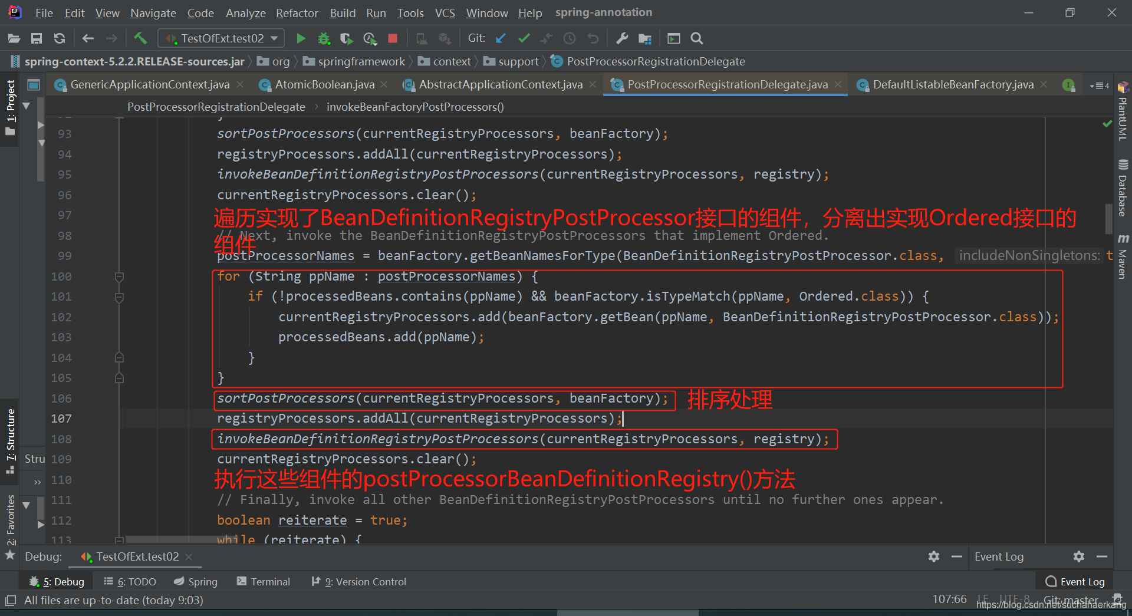Click line number 107 in gutter

(61, 419)
